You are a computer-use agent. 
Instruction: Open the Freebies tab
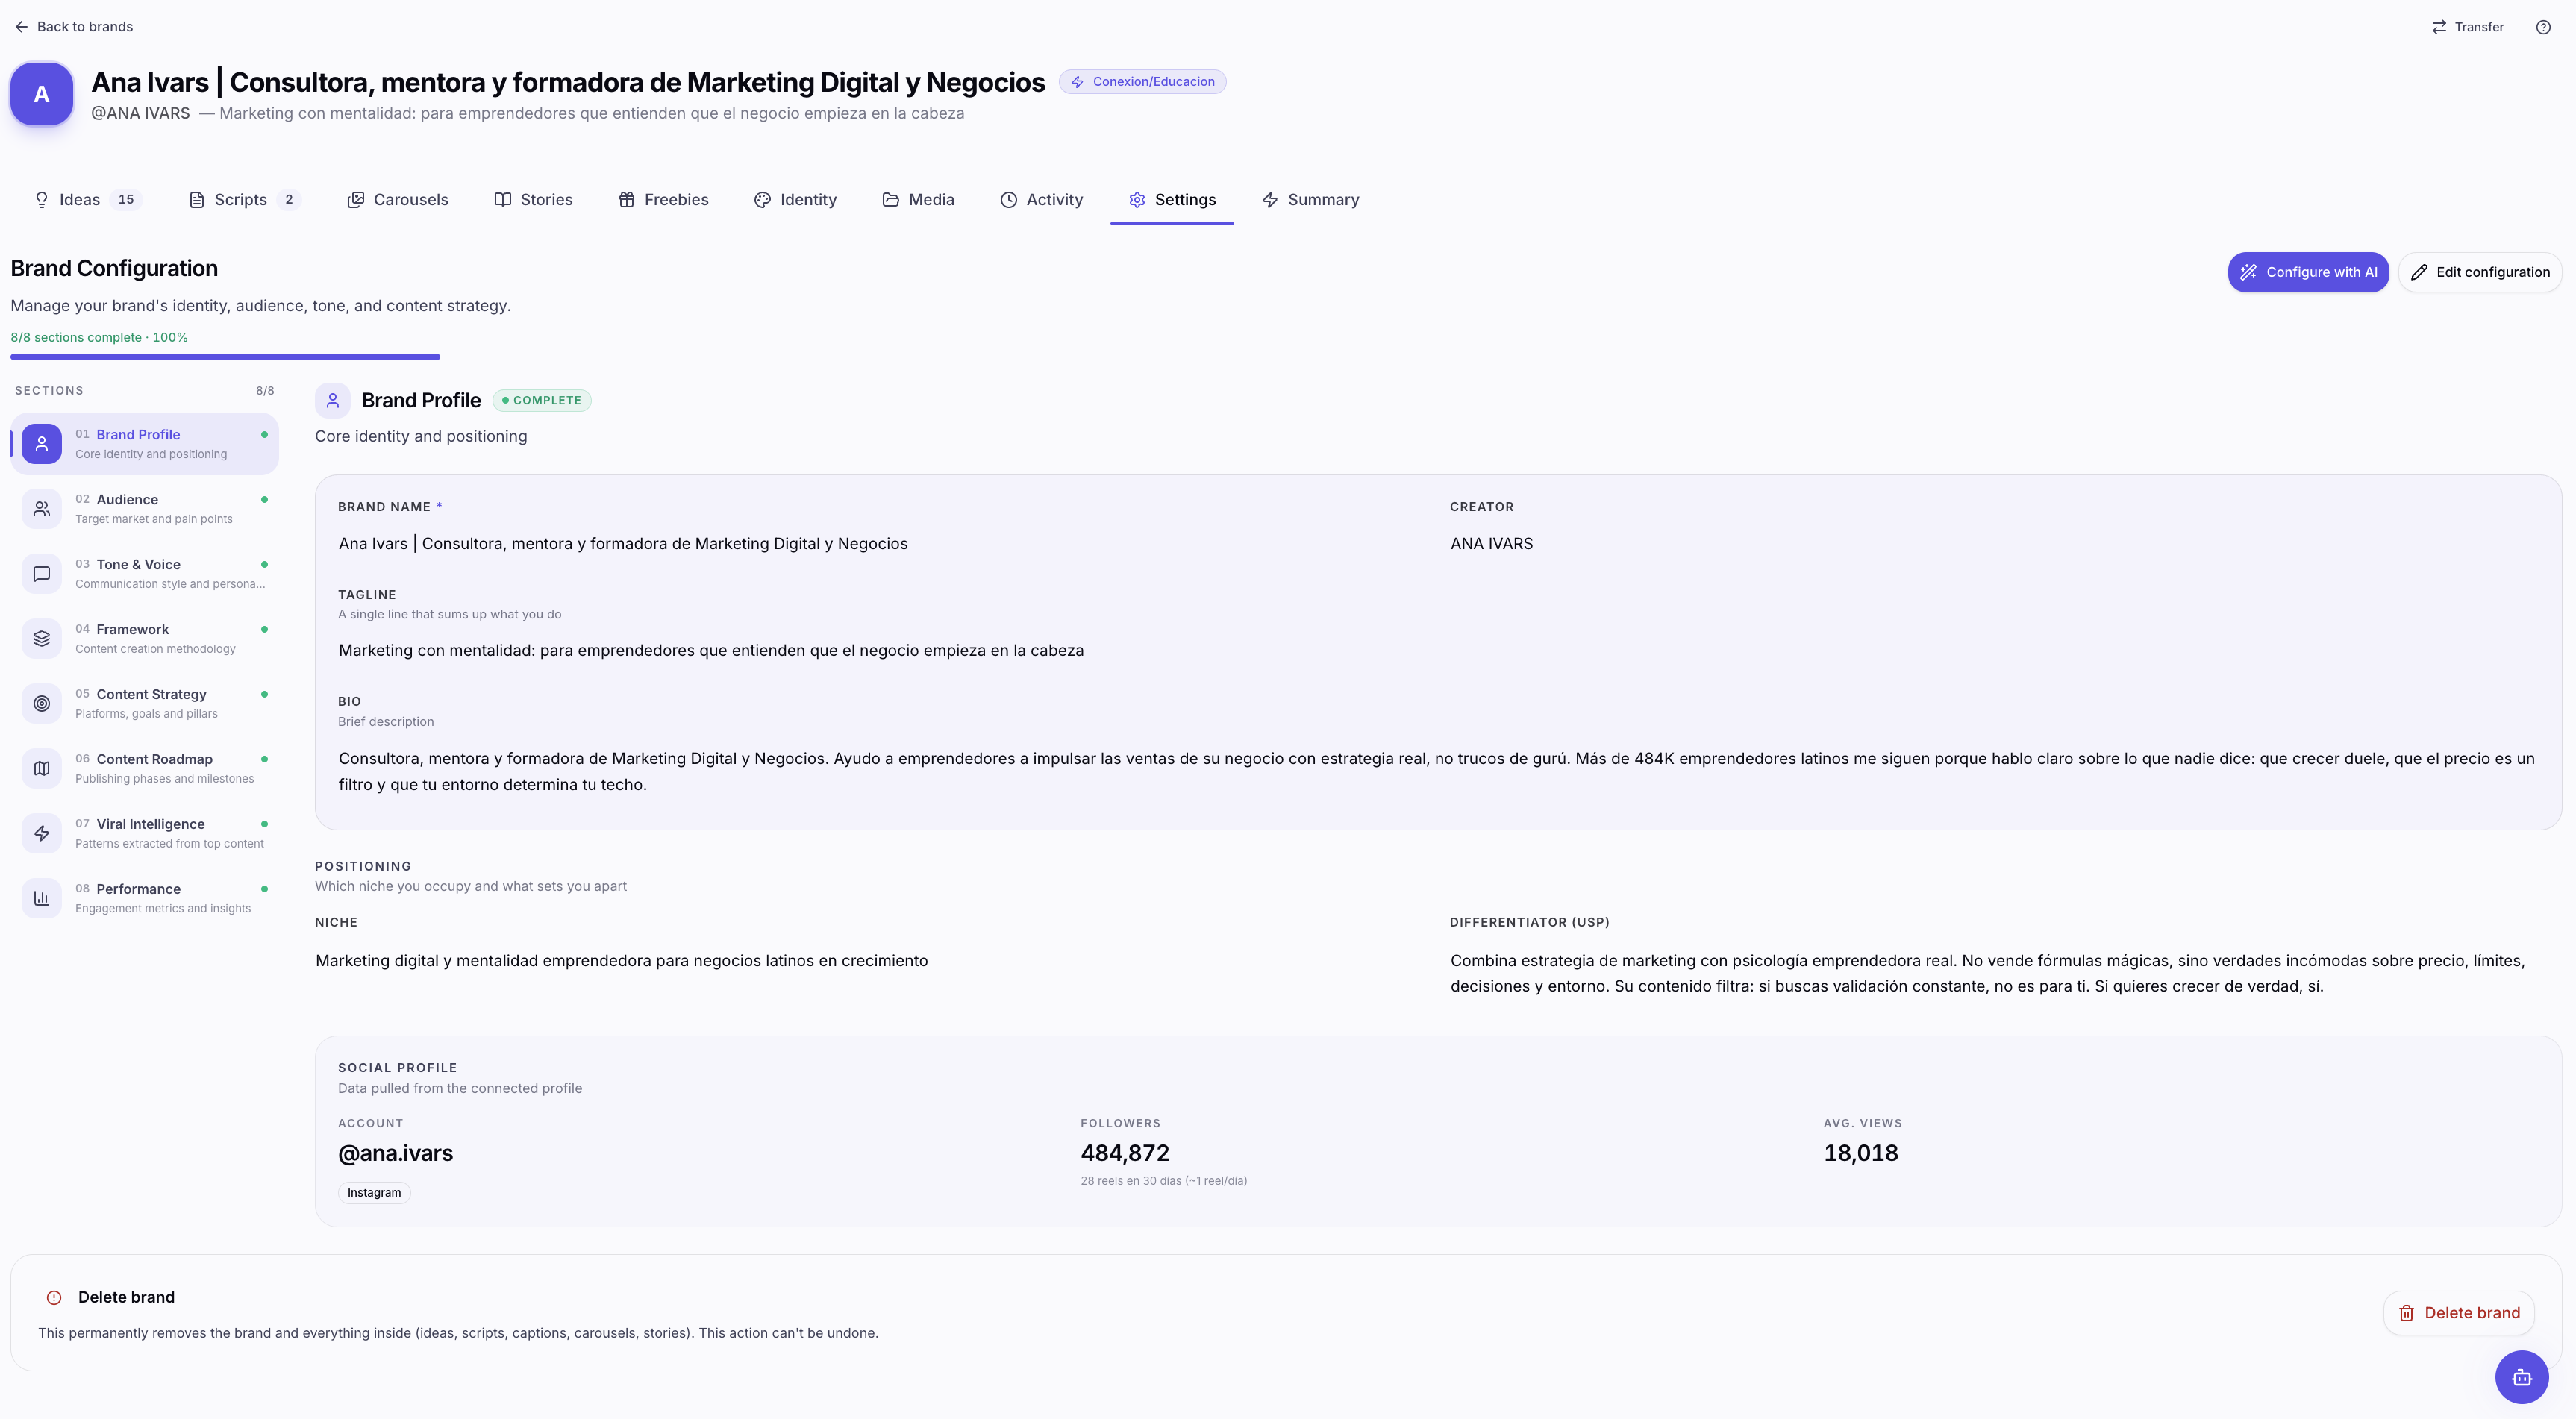[664, 200]
